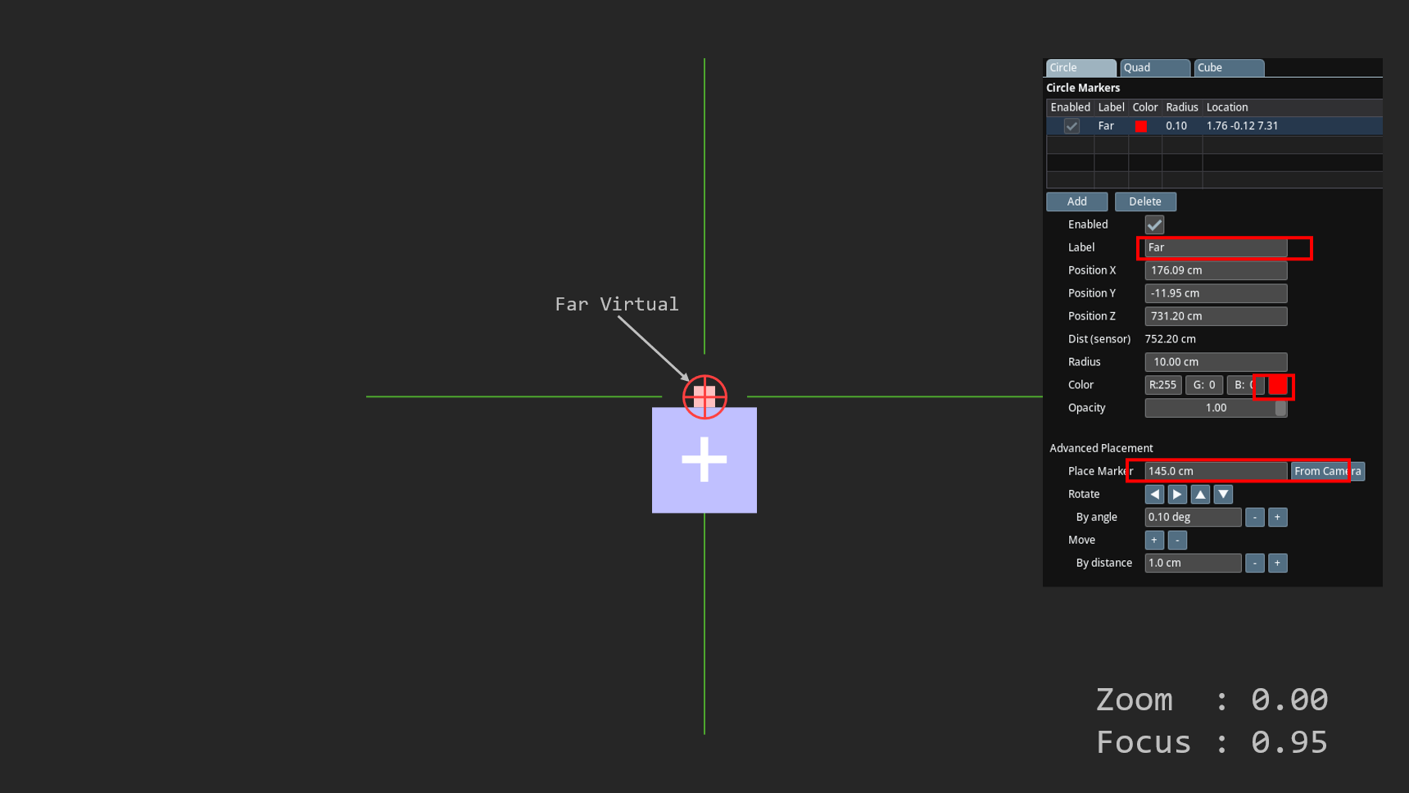Viewport: 1409px width, 793px height.
Task: Increase the By angle value
Action: pos(1277,517)
